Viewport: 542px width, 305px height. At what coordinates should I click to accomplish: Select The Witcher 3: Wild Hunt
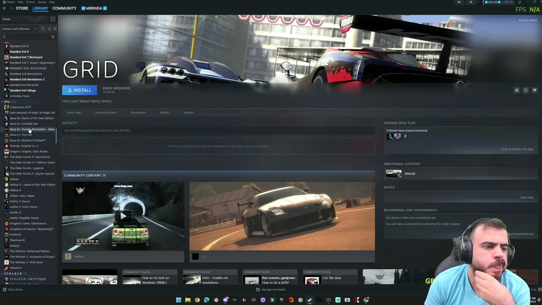click(26, 262)
